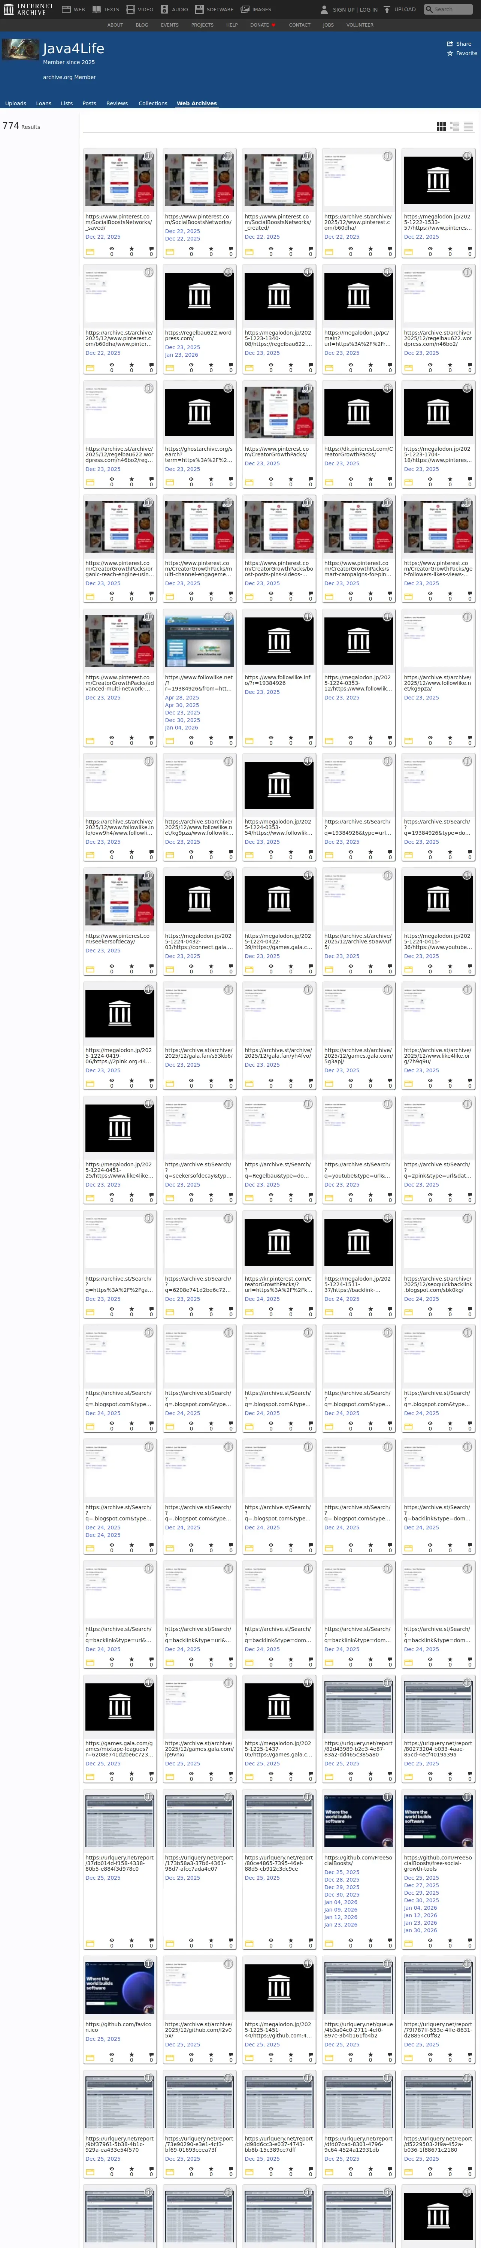The width and height of the screenshot is (481, 2248).
Task: Click the Sign Up link
Action: click(344, 10)
